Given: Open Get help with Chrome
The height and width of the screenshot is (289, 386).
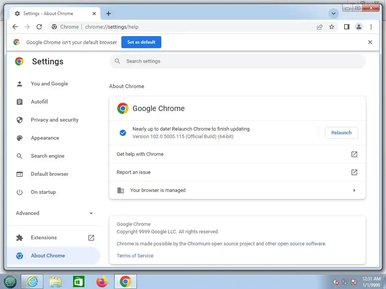Looking at the screenshot, I should pyautogui.click(x=237, y=154).
